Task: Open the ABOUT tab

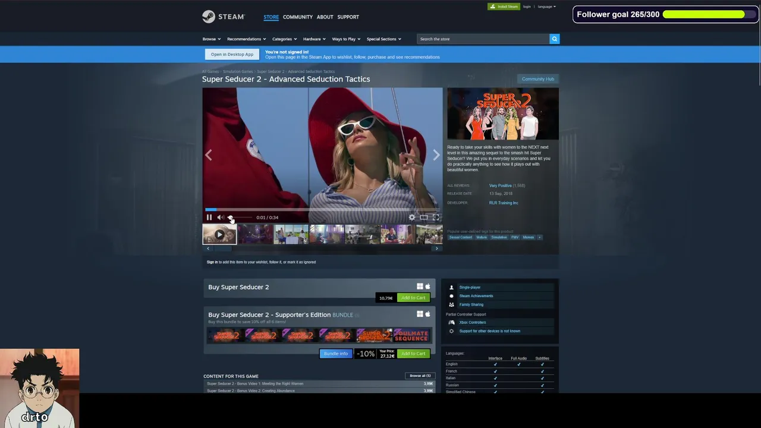Action: 325,17
